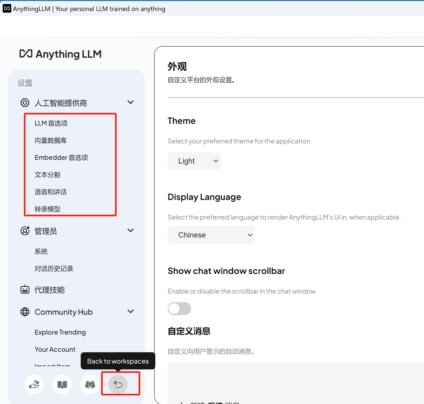Click the 外观 page heading

point(177,66)
